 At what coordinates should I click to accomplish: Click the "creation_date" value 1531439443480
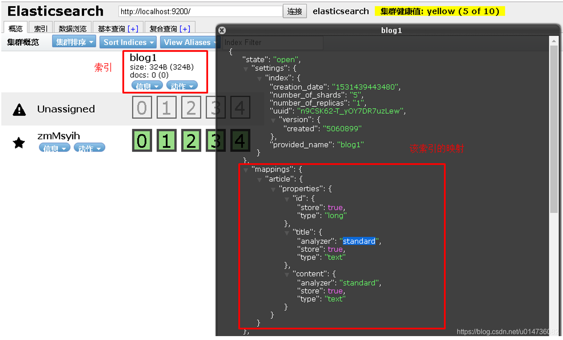(366, 87)
